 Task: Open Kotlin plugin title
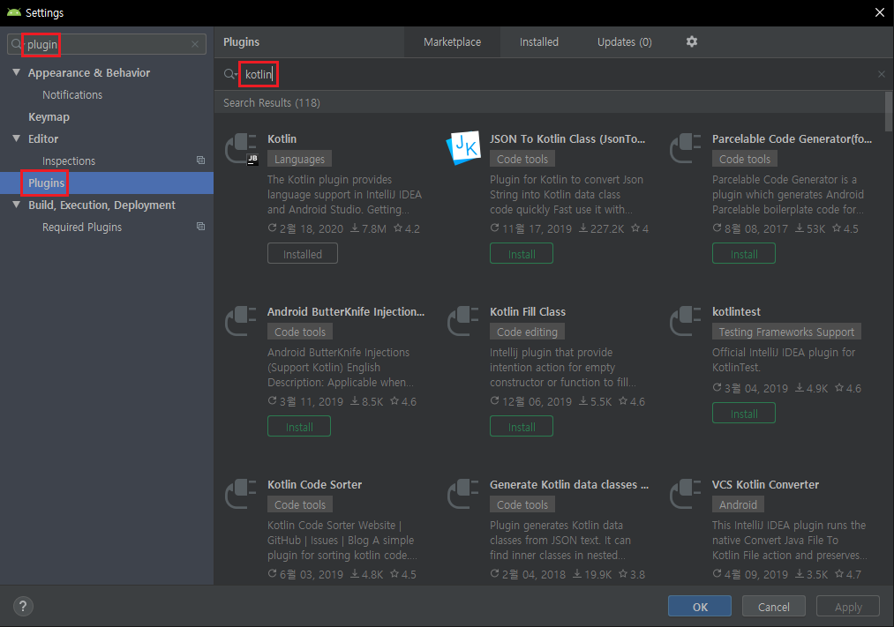point(282,138)
